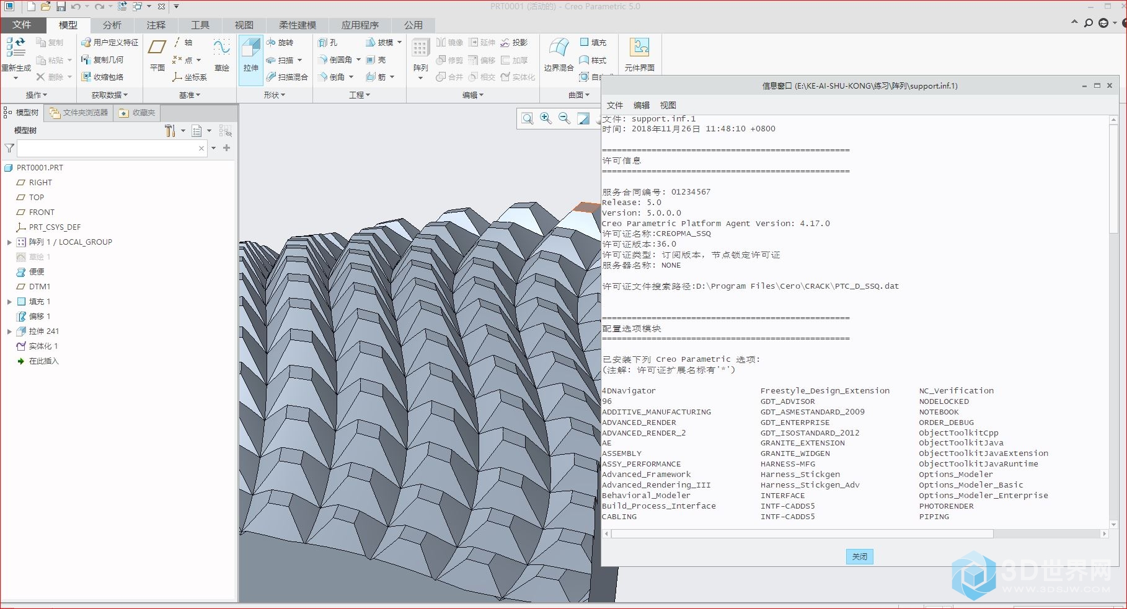The image size is (1127, 609).
Task: Click the model tree settings hammer icon
Action: tap(170, 131)
